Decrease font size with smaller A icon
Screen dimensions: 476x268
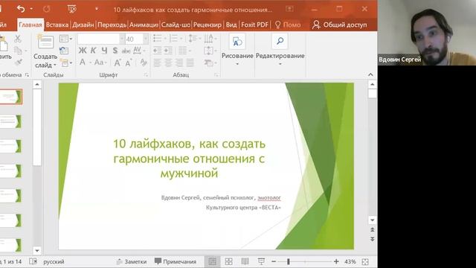(x=129, y=63)
